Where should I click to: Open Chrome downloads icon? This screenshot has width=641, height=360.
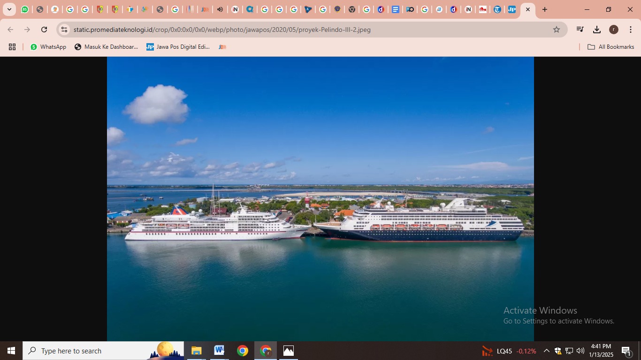[x=597, y=30]
